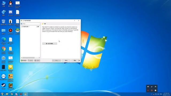The width and height of the screenshot is (171, 96).
Task: Click the help question mark in session manager
Action: [x=75, y=21]
